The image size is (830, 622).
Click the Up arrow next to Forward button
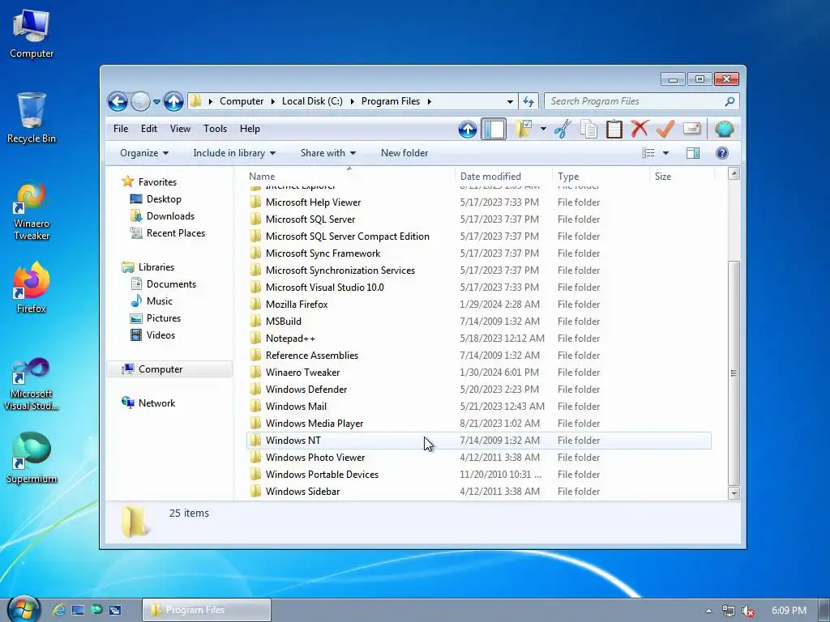[173, 101]
